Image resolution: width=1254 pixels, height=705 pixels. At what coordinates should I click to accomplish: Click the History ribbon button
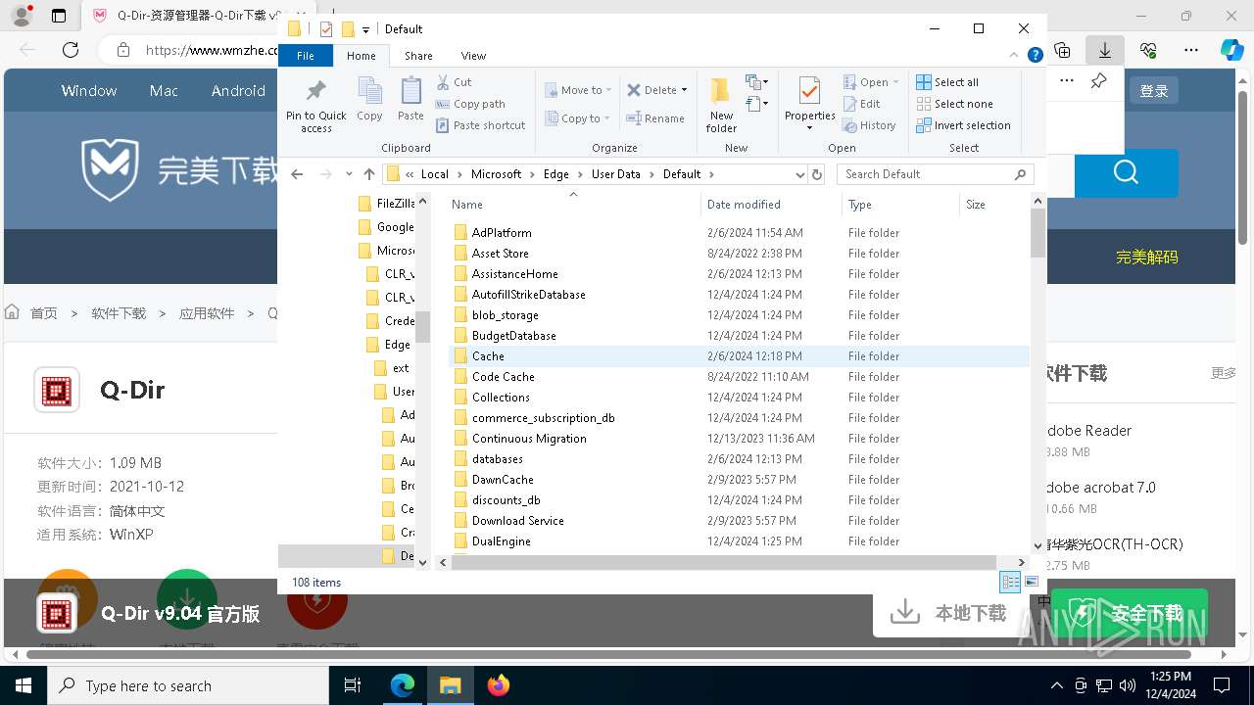coord(870,125)
